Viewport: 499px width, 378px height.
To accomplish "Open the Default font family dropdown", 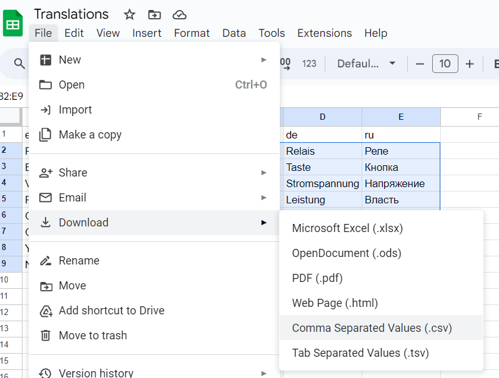I will click(x=366, y=64).
